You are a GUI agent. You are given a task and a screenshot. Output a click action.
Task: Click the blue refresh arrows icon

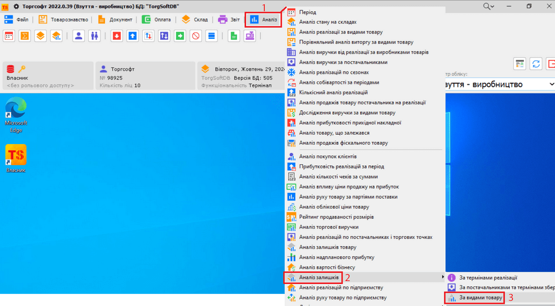click(536, 64)
